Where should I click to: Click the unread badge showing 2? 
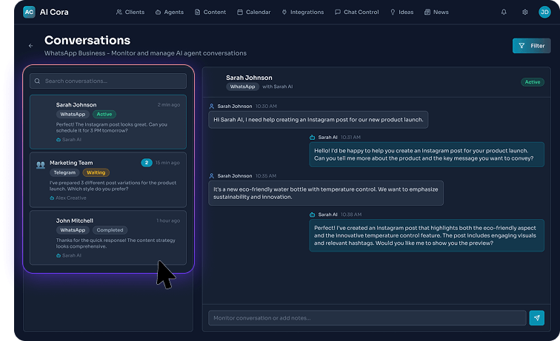click(x=147, y=163)
